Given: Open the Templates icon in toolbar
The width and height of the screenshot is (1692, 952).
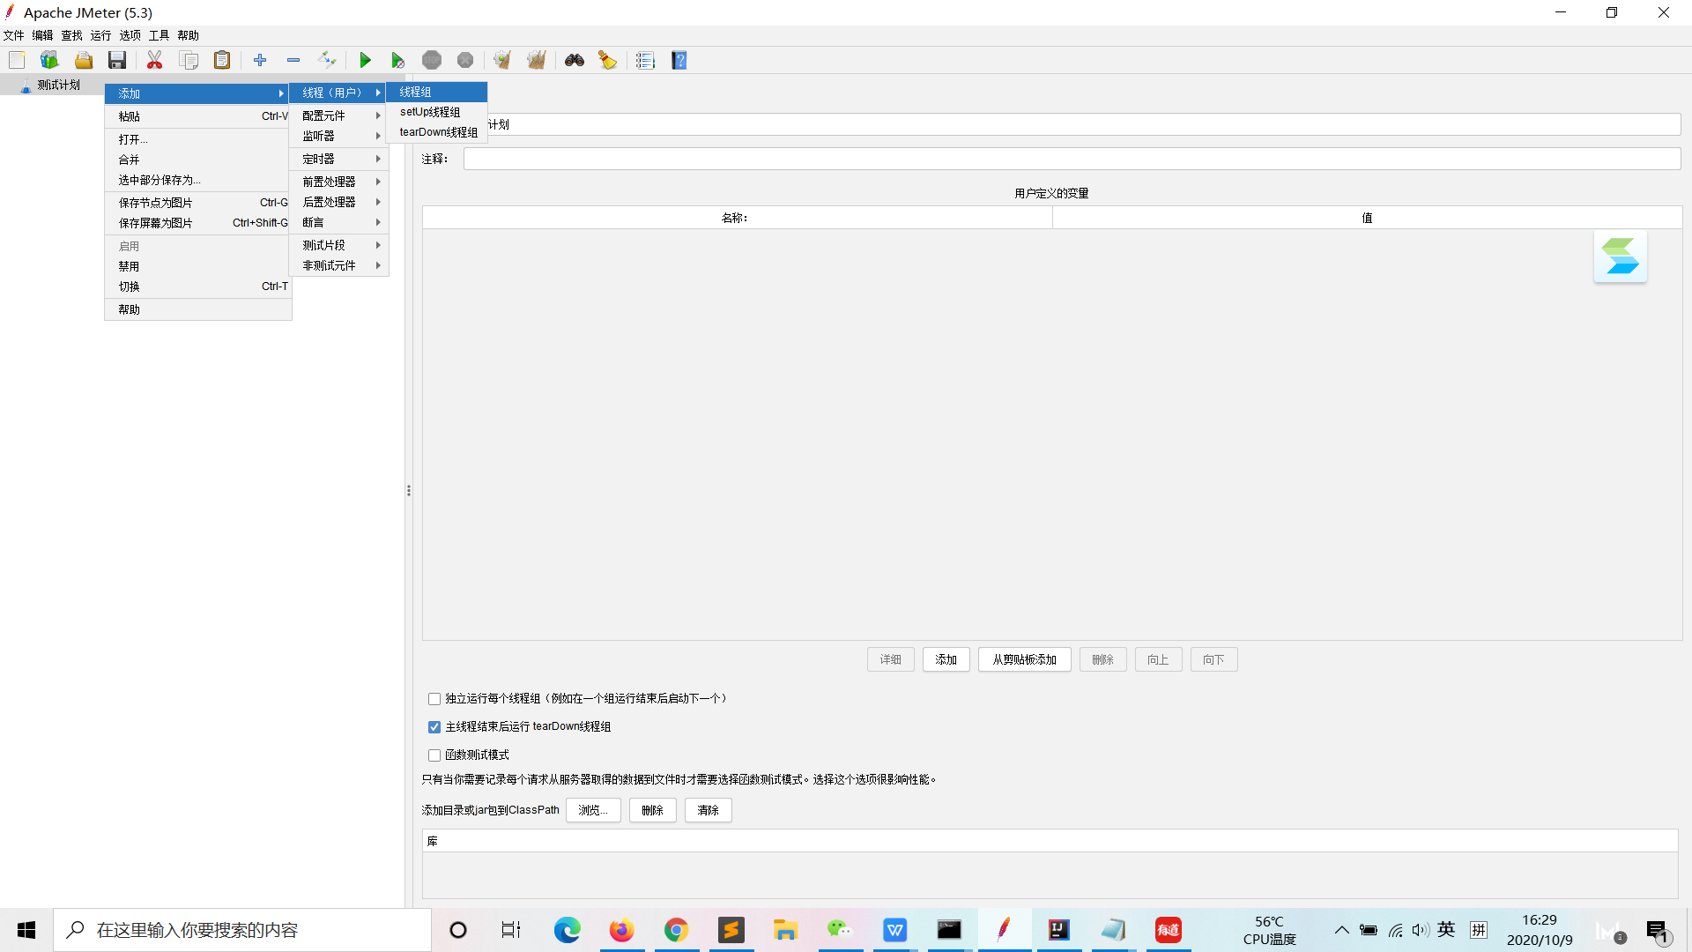Looking at the screenshot, I should (49, 60).
